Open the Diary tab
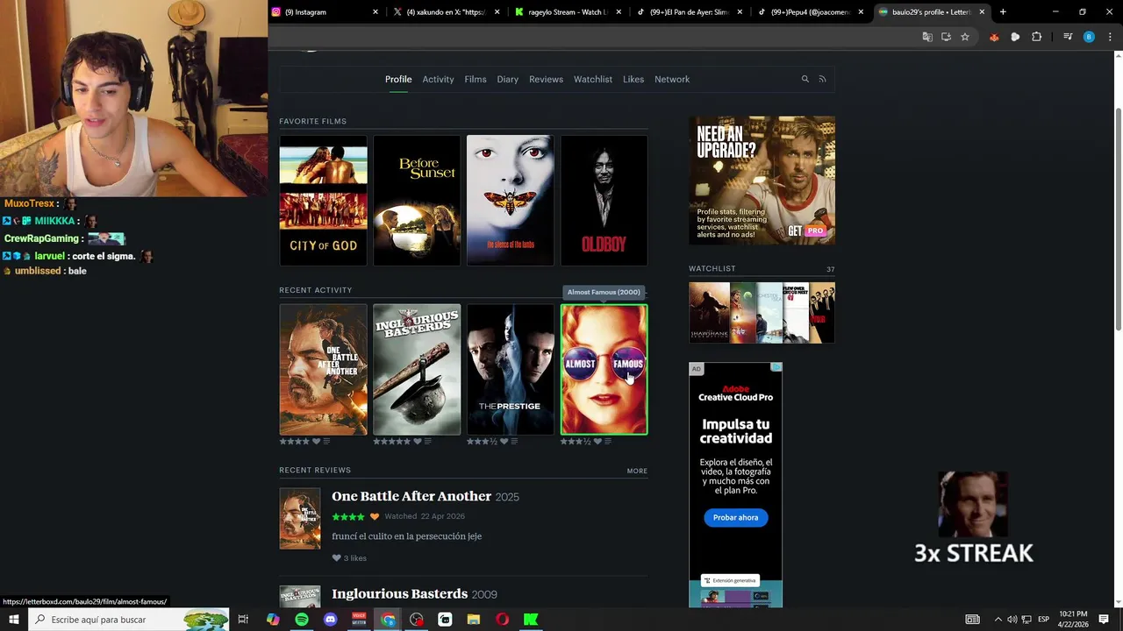Screen dimensions: 1123x631 coord(508,79)
